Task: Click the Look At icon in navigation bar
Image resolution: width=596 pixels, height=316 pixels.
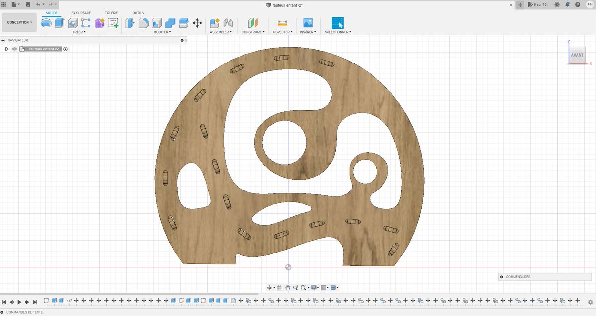Action: [x=279, y=288]
